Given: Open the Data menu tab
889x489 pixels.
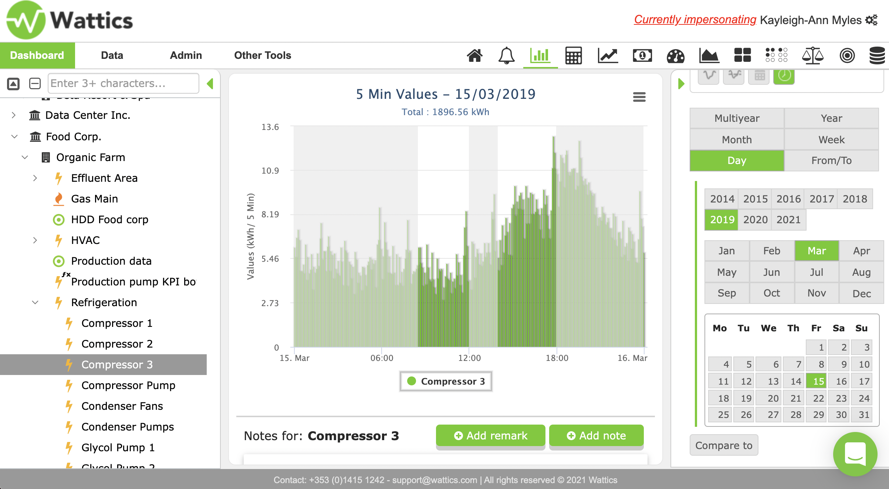Looking at the screenshot, I should [112, 55].
